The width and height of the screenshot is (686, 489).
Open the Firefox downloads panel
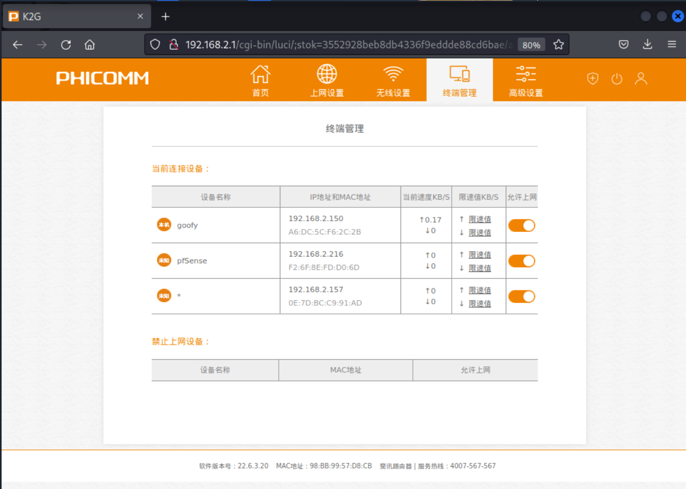(x=647, y=45)
